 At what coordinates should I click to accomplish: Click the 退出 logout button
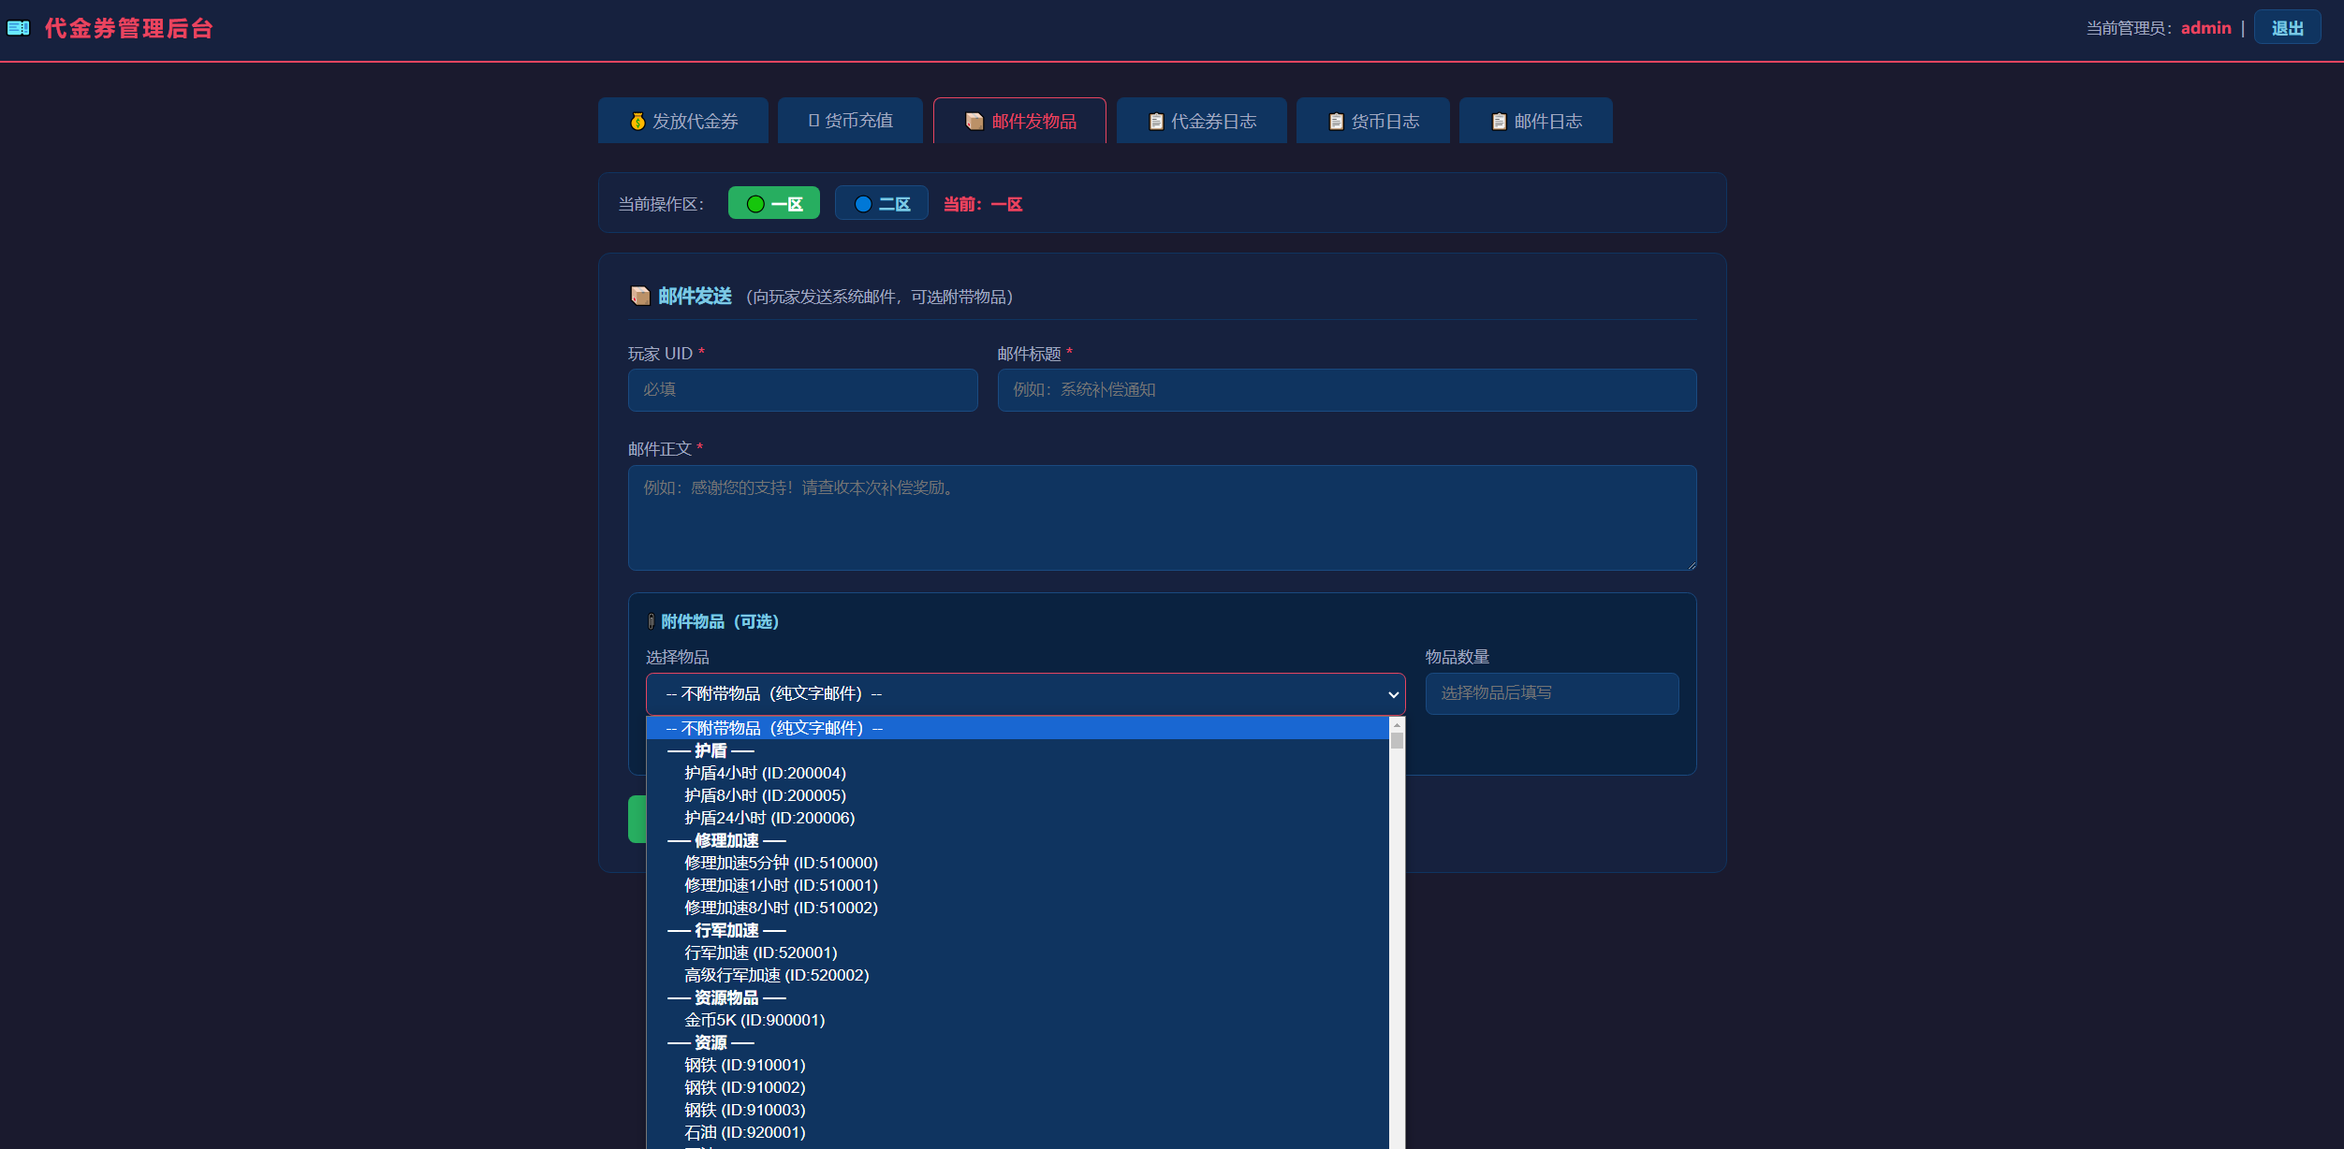click(2286, 28)
